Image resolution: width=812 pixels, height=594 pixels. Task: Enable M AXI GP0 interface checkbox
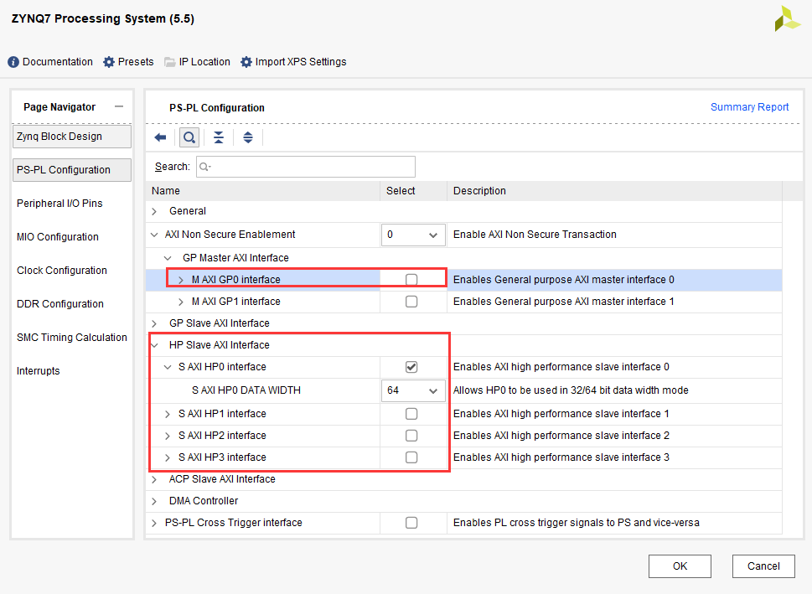click(411, 280)
